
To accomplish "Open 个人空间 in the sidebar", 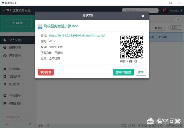I will (x=18, y=40).
